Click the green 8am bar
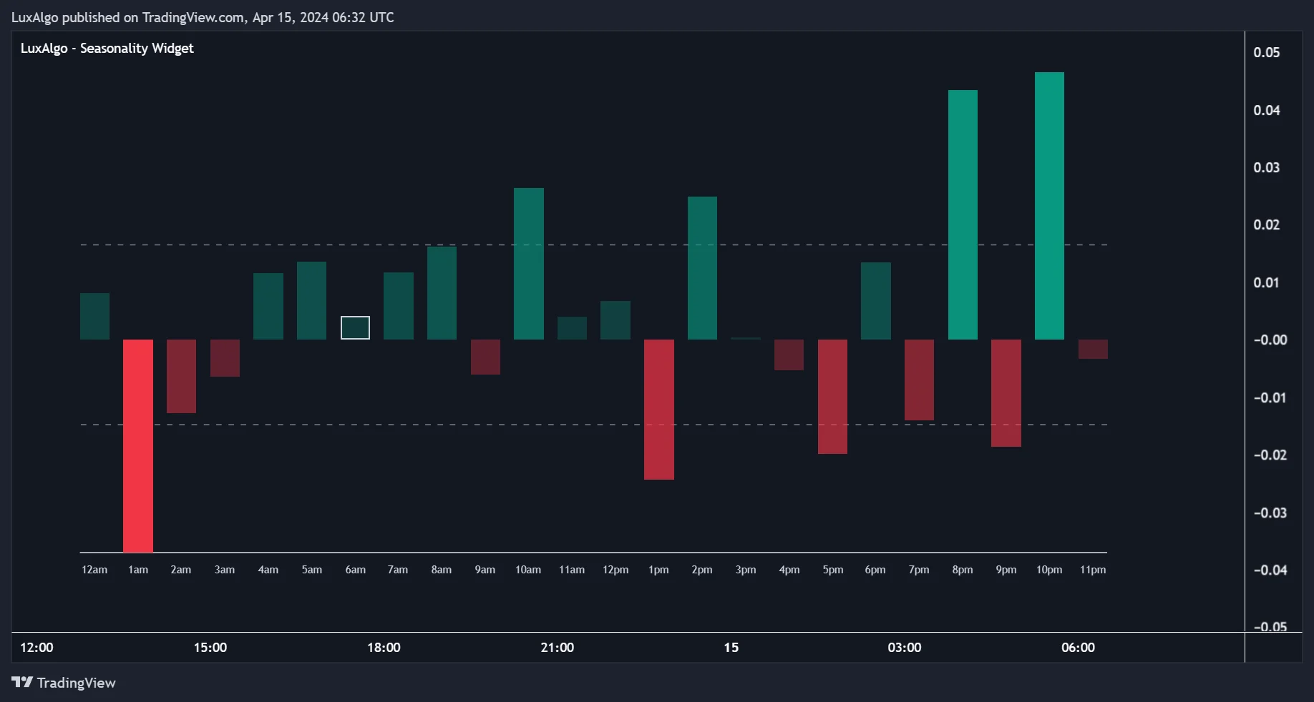Screen dimensions: 1314x702 442,293
